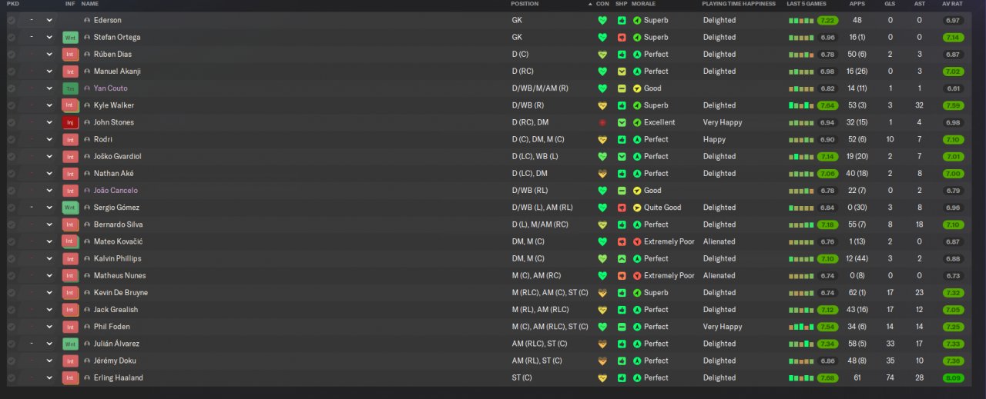Toggle the selection tick for Stefan Ortega's row

coord(11,37)
